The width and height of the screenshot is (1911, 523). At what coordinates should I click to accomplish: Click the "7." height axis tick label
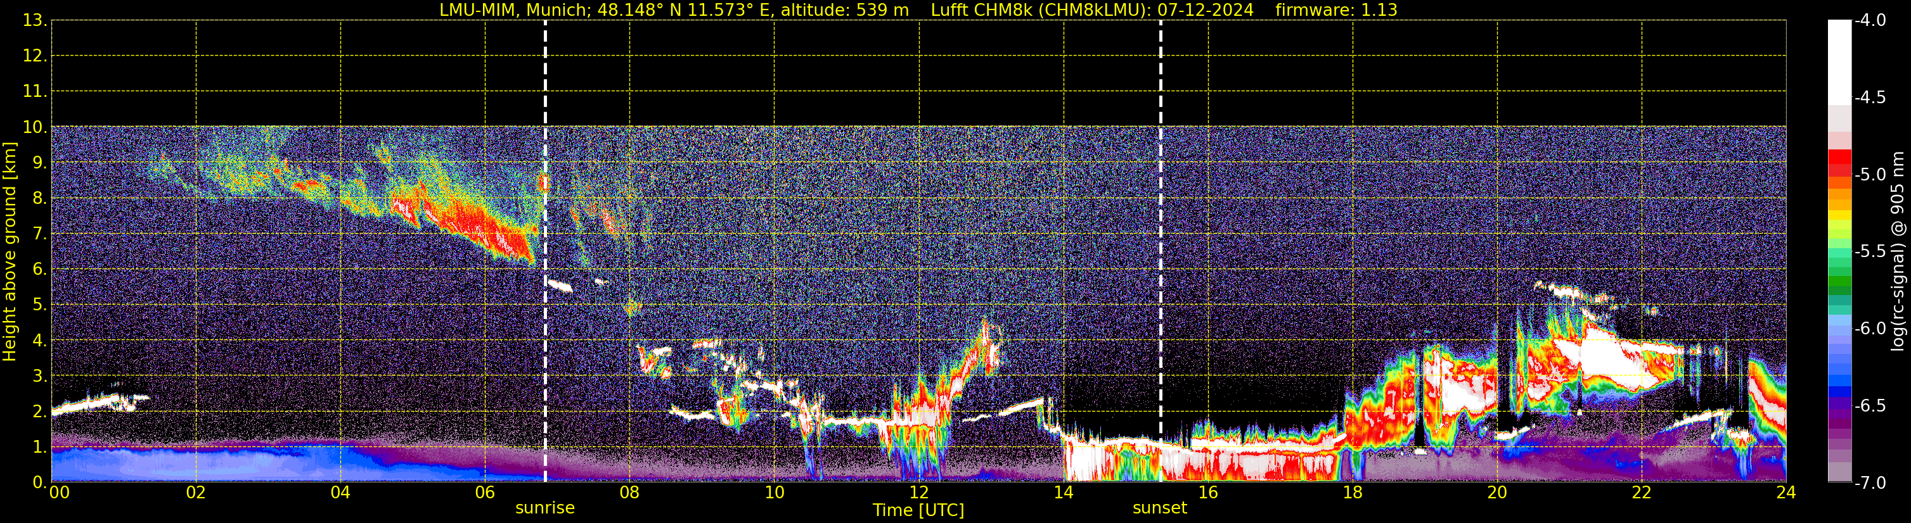(x=39, y=234)
